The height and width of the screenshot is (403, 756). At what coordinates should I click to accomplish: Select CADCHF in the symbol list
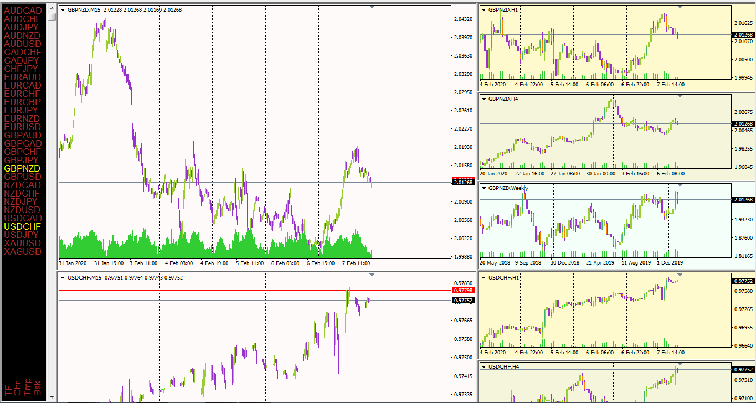[23, 52]
